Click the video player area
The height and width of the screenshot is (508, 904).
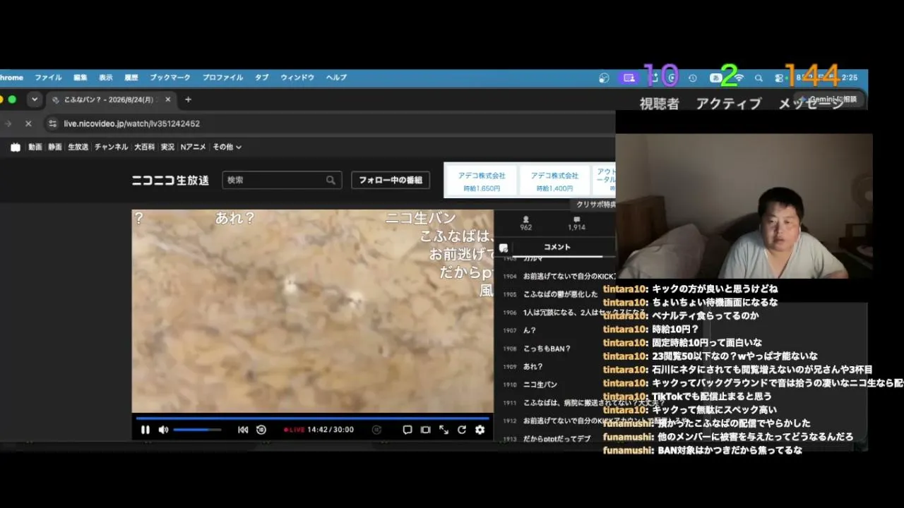[x=312, y=311]
